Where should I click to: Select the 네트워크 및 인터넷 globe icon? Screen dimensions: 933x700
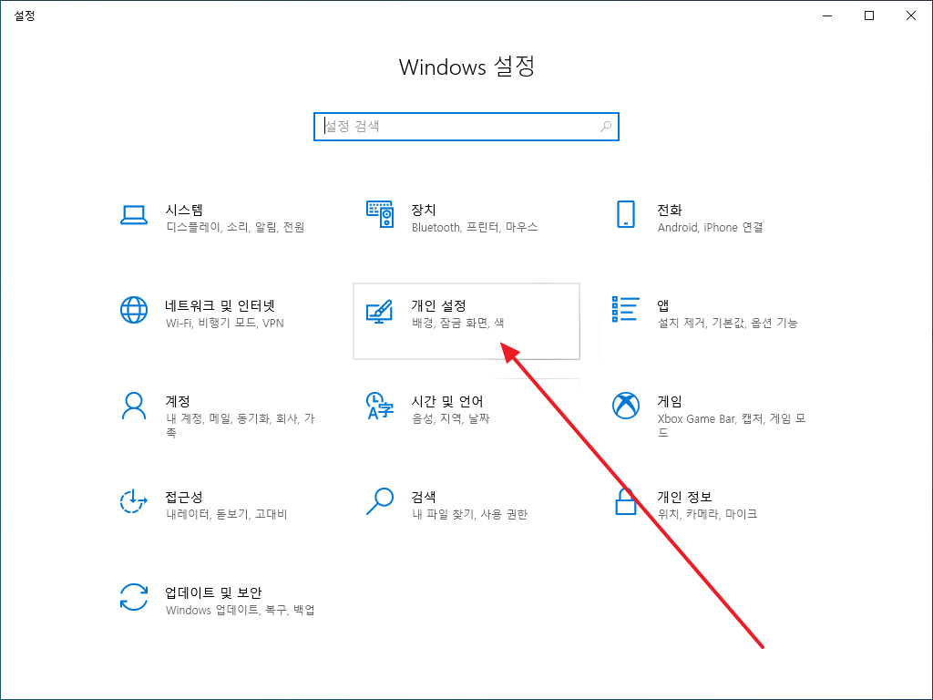click(134, 310)
